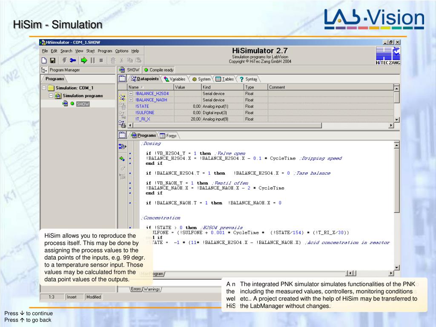Open the Options menu
The image size is (436, 327).
click(122, 51)
